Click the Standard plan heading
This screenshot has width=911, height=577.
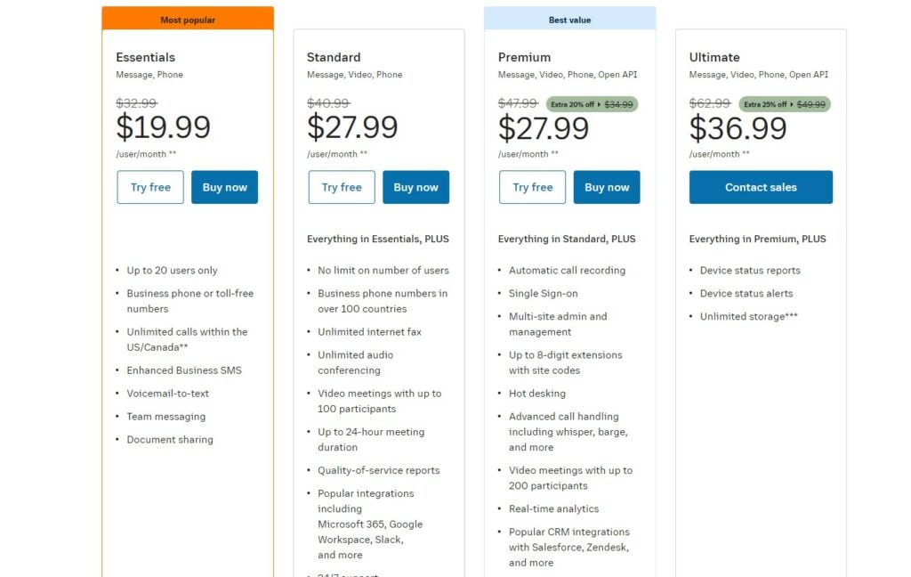(334, 57)
